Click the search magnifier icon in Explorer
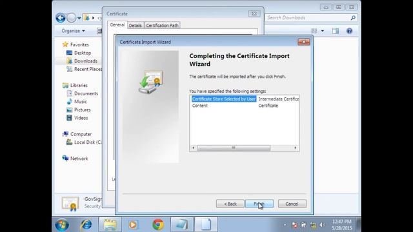The height and width of the screenshot is (232, 413). coord(353,17)
